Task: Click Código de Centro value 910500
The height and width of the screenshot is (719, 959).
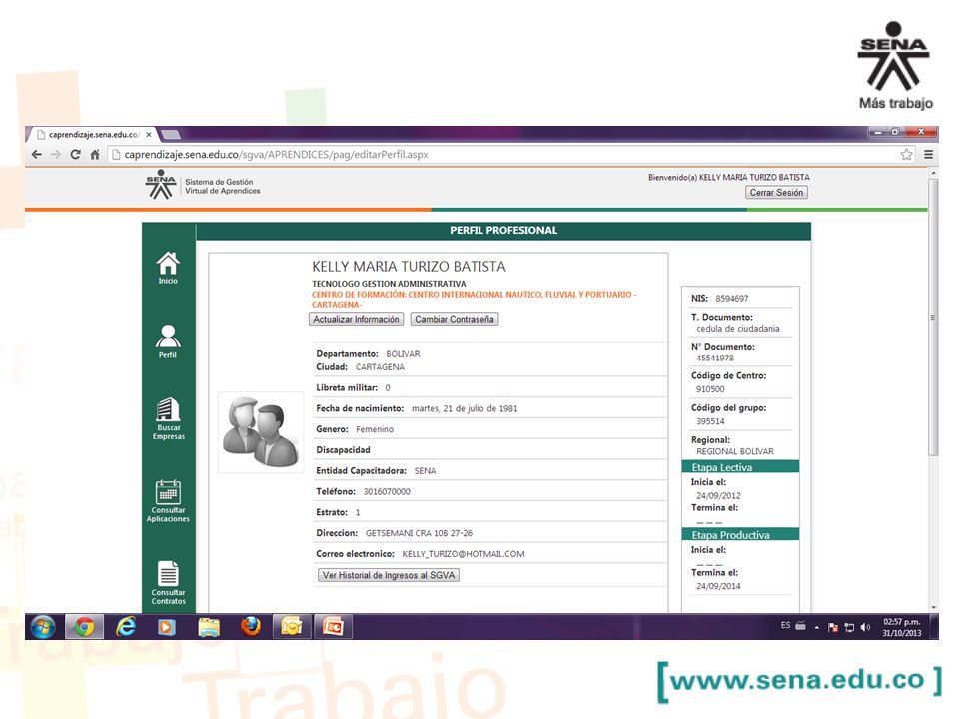Action: point(710,389)
